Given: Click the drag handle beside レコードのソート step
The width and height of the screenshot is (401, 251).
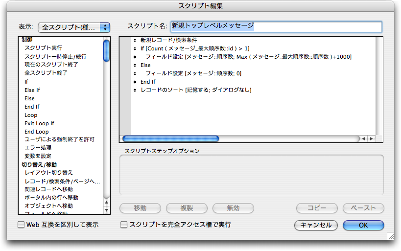Looking at the screenshot, I should 135,90.
